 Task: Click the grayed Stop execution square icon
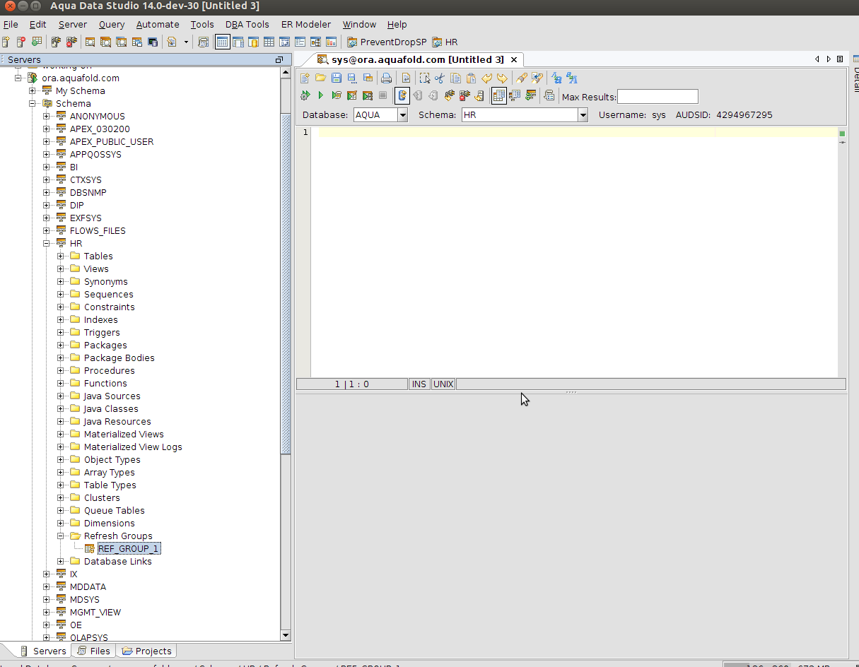[x=382, y=95]
